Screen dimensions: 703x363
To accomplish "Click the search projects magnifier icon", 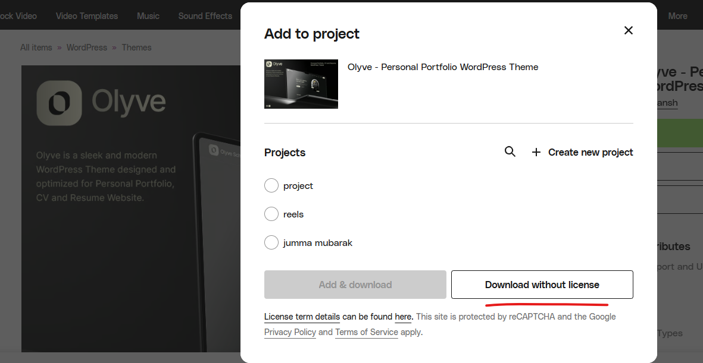I will (x=510, y=152).
